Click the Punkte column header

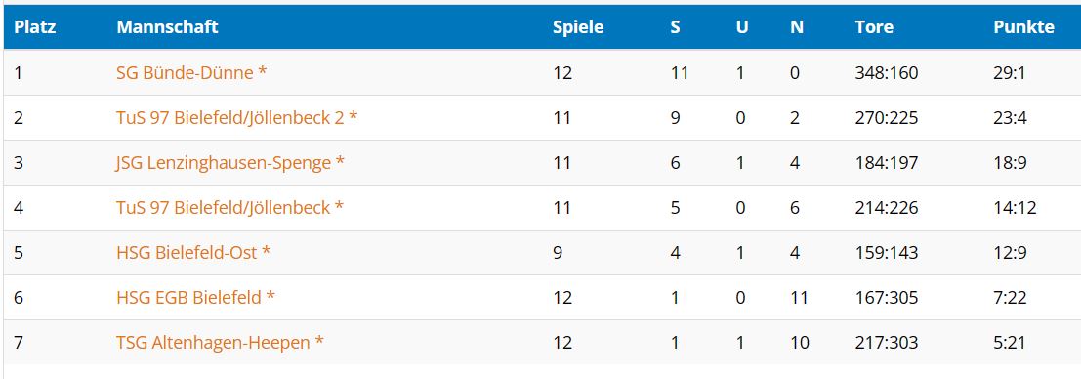click(x=1023, y=27)
